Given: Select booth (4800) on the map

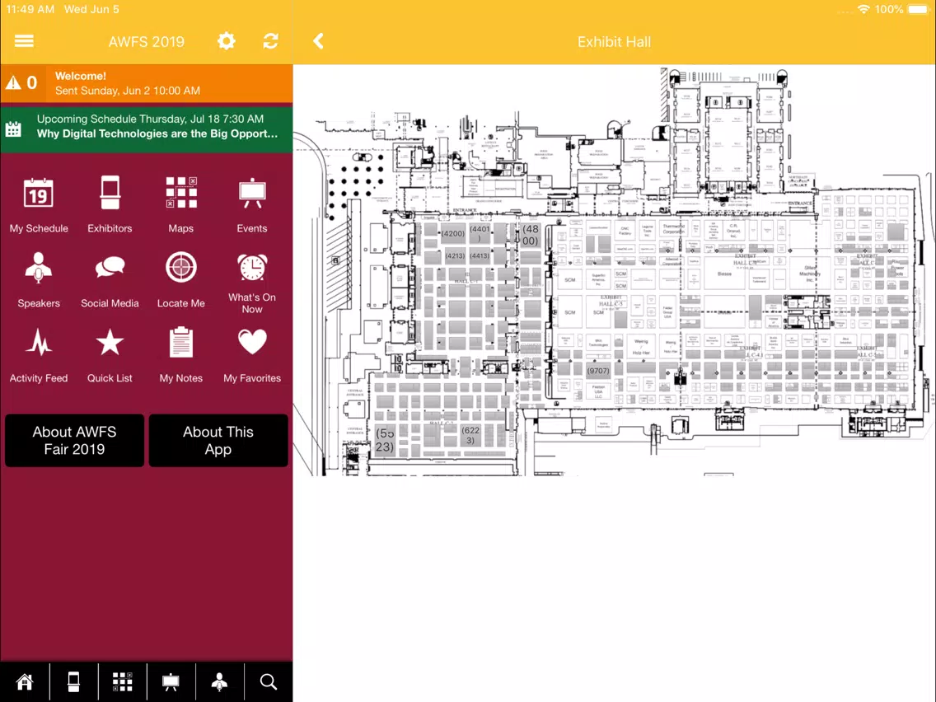Looking at the screenshot, I should pos(530,235).
